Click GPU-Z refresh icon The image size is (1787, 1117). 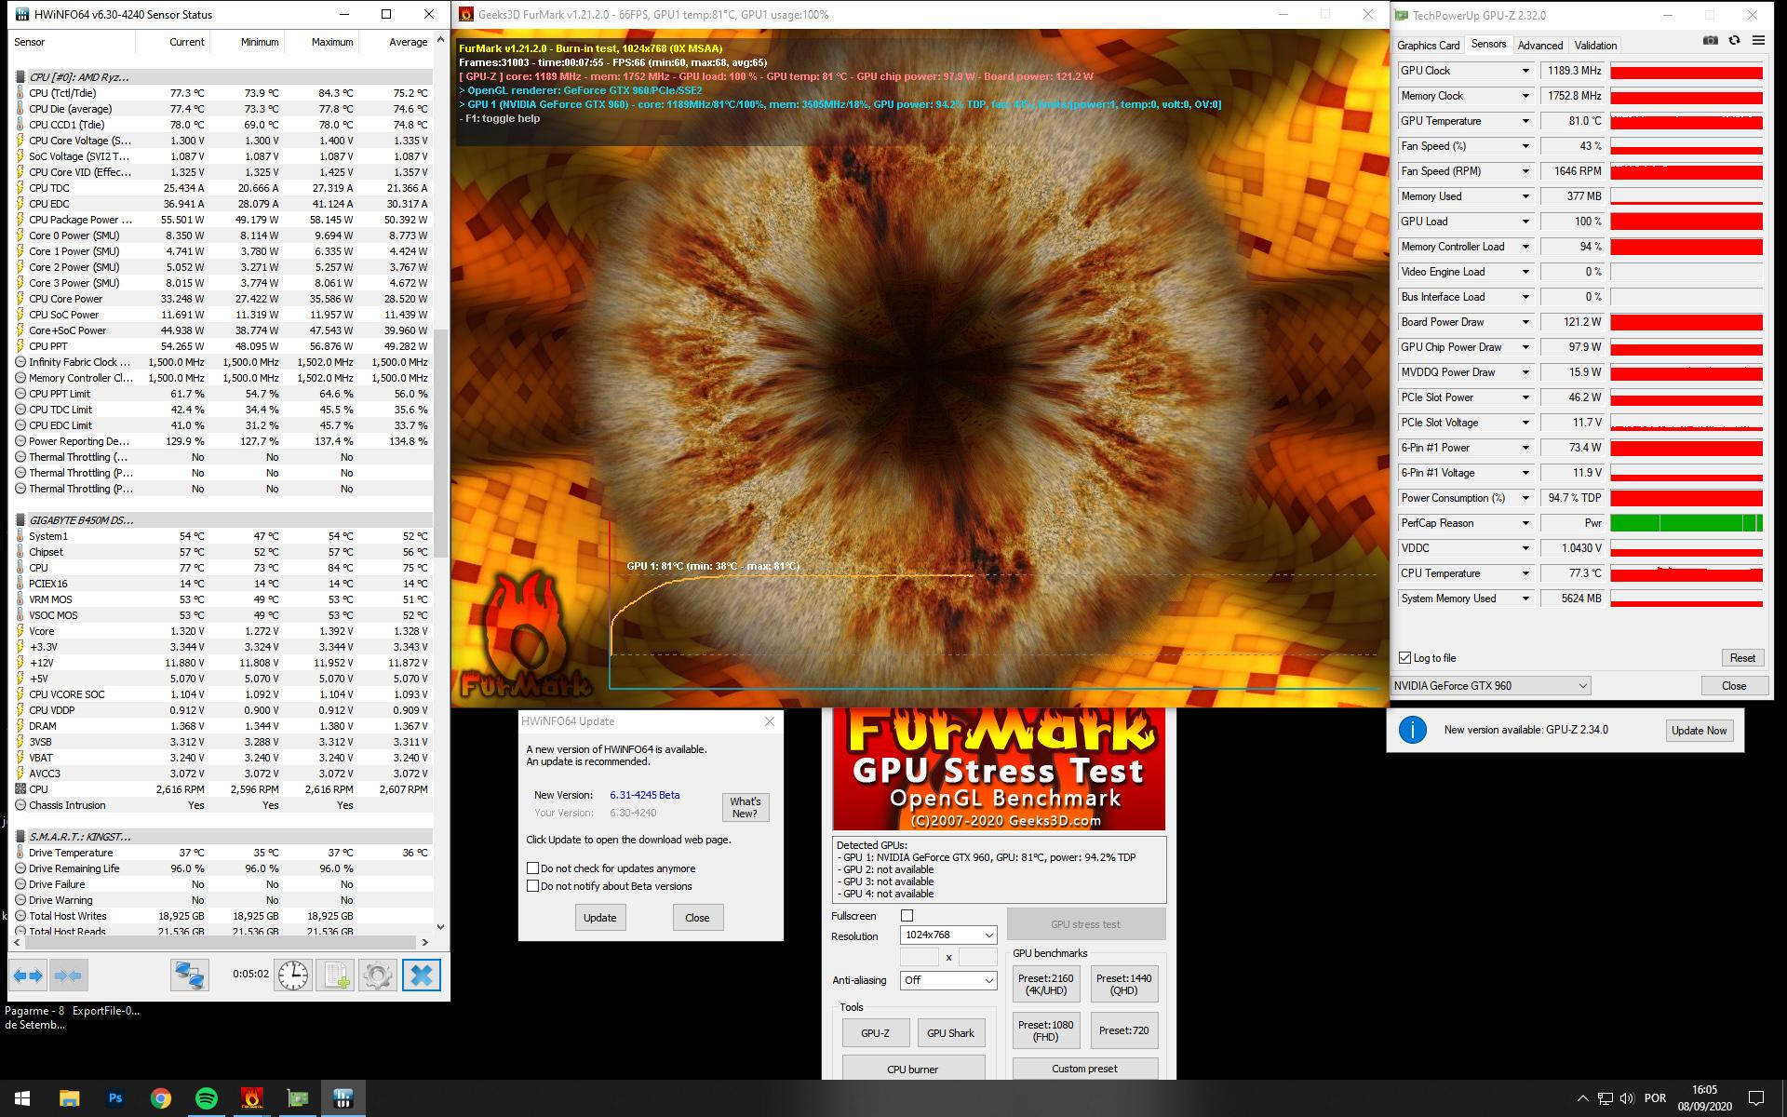click(1734, 41)
